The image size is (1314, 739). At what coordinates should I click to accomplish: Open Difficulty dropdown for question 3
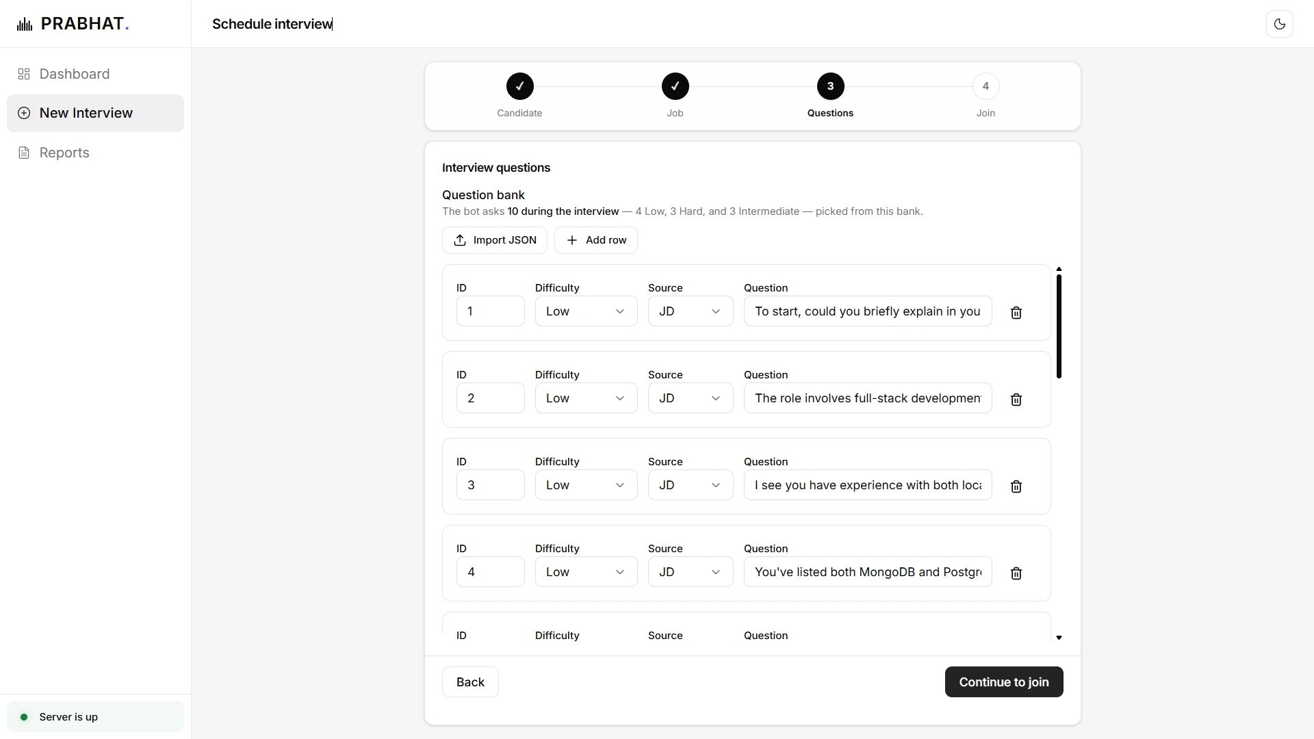tap(587, 485)
